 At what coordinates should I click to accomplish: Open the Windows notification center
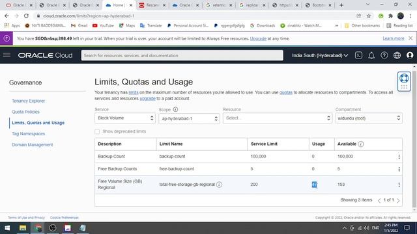[407, 228]
